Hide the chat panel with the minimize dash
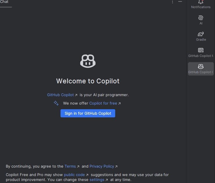The width and height of the screenshot is (215, 183). coord(180,1)
